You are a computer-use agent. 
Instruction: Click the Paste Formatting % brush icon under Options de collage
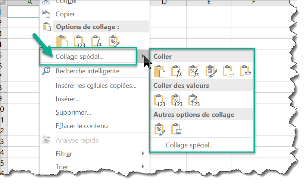point(114,41)
